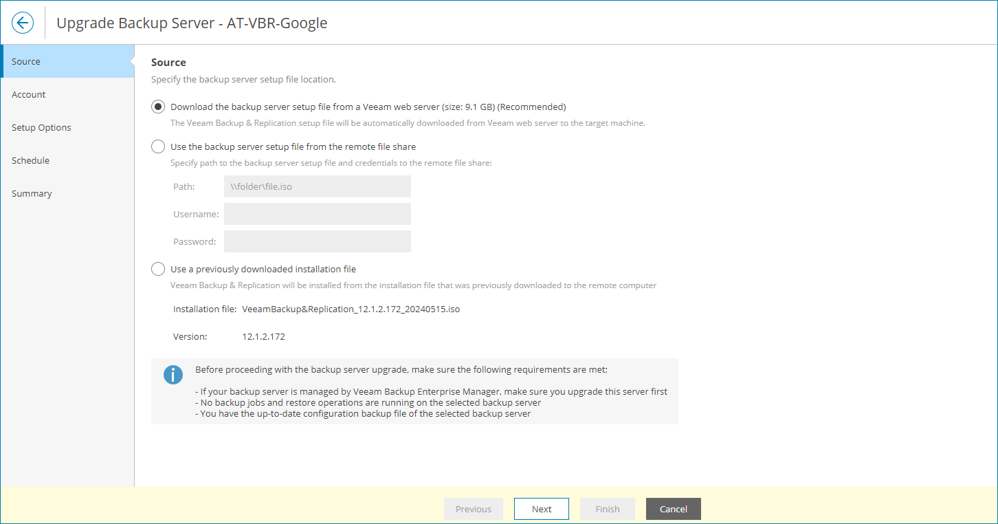Select download setup file from Veeam web server
The height and width of the screenshot is (524, 998).
pos(158,107)
